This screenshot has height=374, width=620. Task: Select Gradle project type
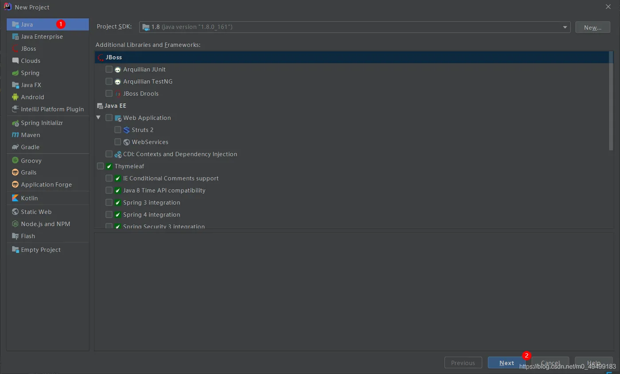[48, 147]
